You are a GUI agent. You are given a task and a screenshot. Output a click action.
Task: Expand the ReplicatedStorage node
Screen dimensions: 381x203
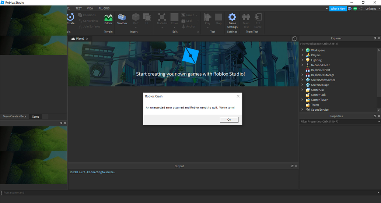point(302,75)
